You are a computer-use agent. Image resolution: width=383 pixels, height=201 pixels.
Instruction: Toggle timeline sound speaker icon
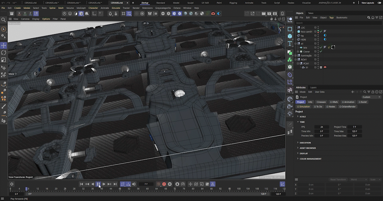[134, 184]
